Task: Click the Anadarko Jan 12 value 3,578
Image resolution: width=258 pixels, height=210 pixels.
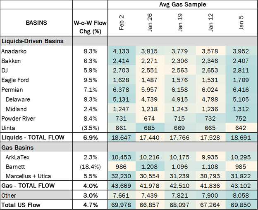Action: click(210, 51)
